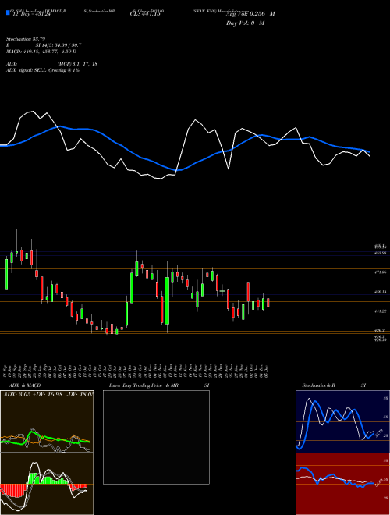Click the 'Stochastics & R' panel heading
Image resolution: width=390 pixels, height=515 pixels.
pos(318,385)
